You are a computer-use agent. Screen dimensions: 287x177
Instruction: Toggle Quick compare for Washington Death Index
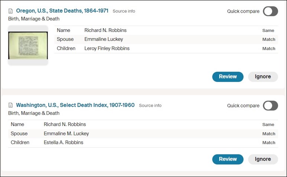270,106
